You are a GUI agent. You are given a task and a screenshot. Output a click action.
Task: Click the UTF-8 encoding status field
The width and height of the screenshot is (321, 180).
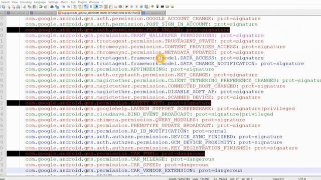pos(302,179)
